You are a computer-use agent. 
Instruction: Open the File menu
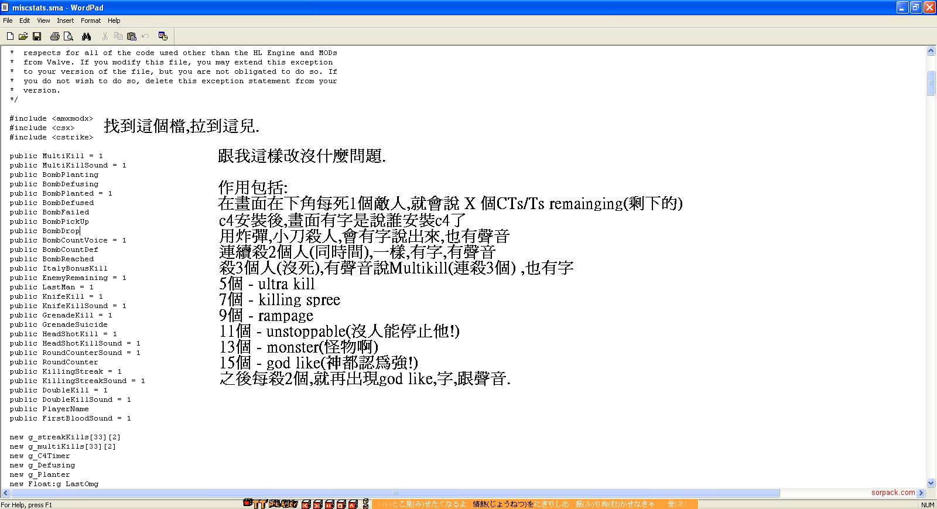pyautogui.click(x=8, y=21)
